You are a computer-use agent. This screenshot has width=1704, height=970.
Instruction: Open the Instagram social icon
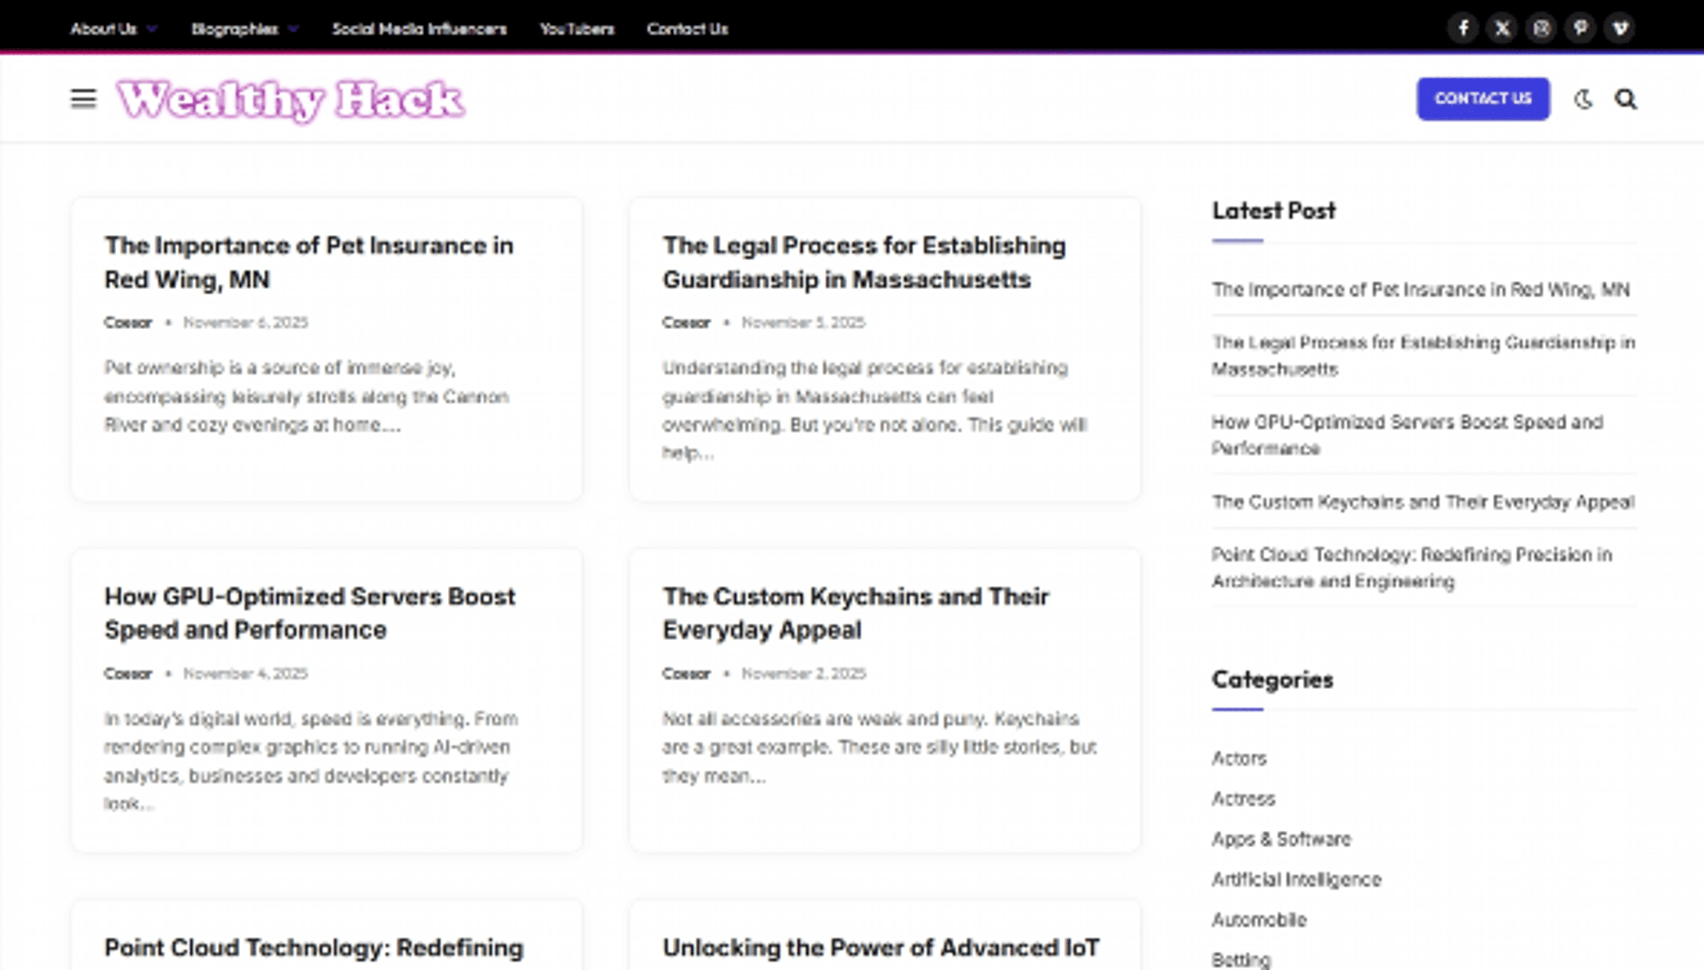click(1542, 29)
